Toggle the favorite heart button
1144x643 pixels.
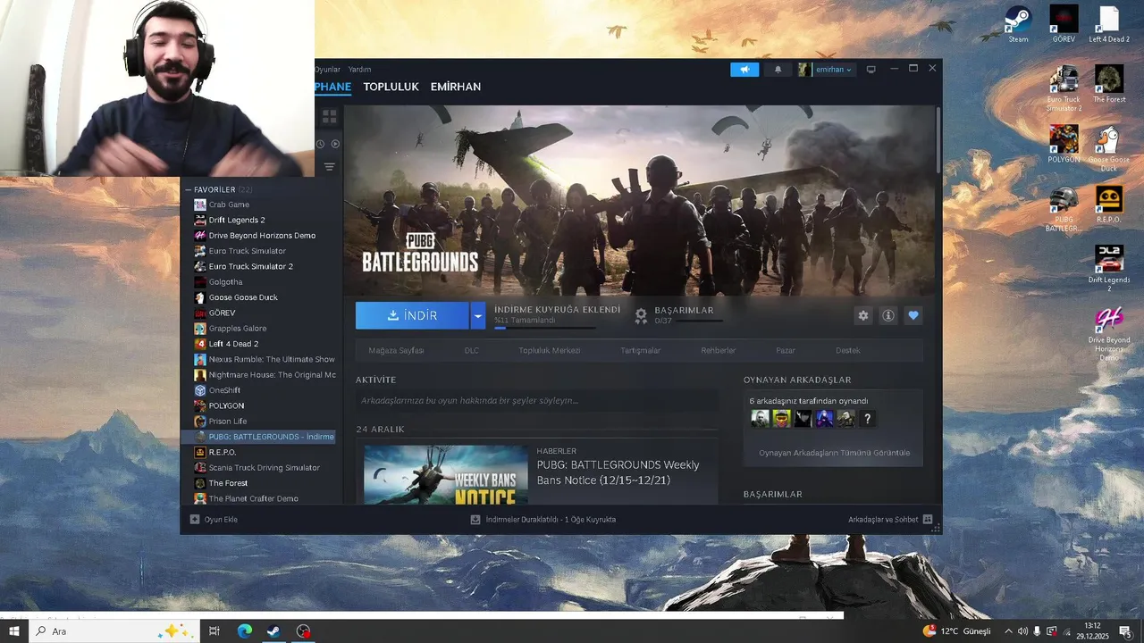pos(913,315)
